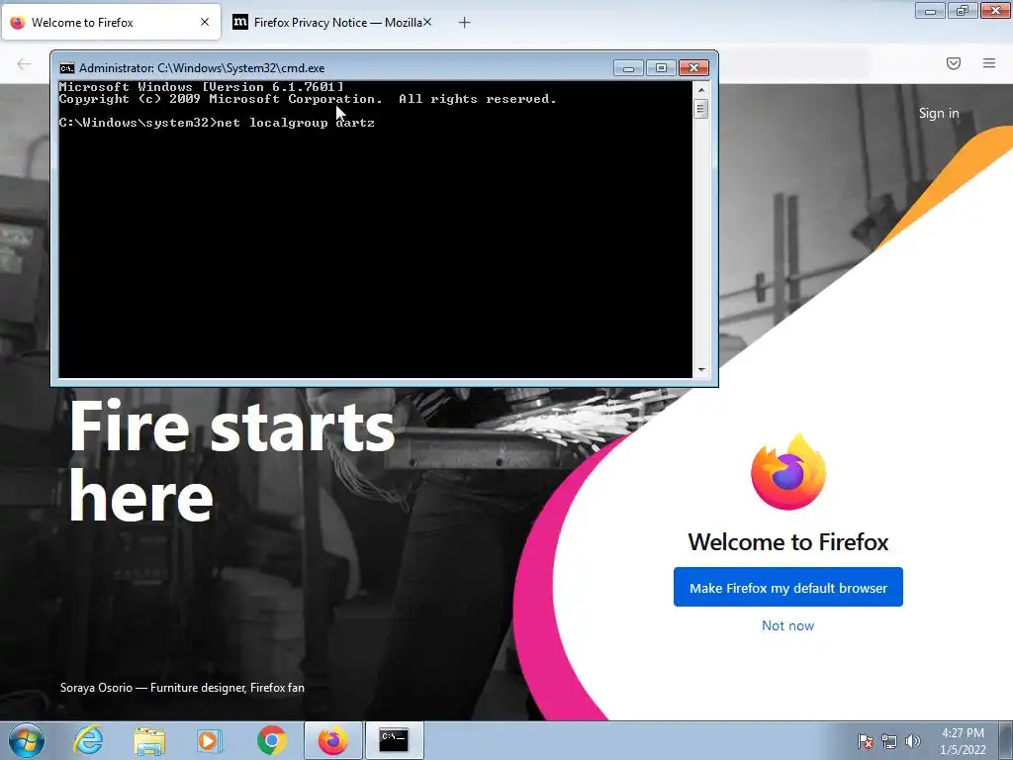Screen dimensions: 1013x760
Task: Minimize the Firefox window
Action: [x=930, y=11]
